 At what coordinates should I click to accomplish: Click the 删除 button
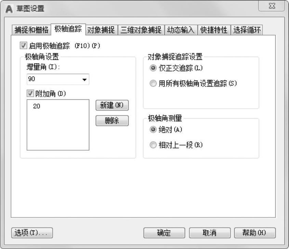tap(112, 121)
